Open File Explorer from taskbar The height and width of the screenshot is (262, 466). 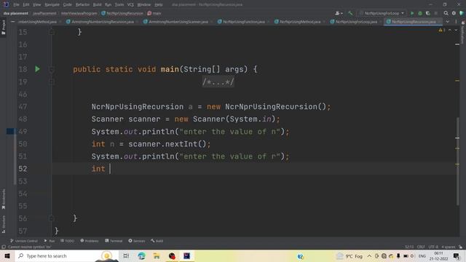(157, 255)
